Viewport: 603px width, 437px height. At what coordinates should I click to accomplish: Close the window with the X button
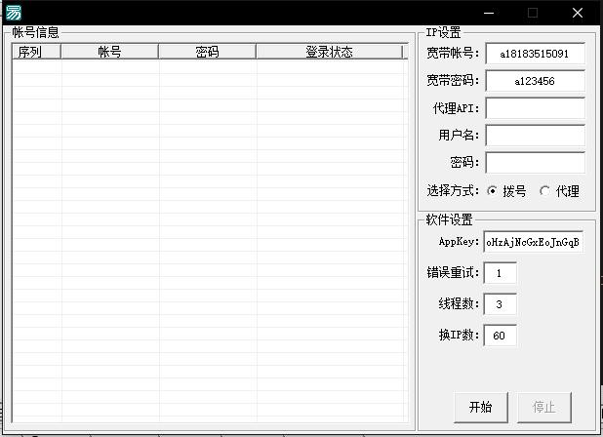(x=578, y=13)
